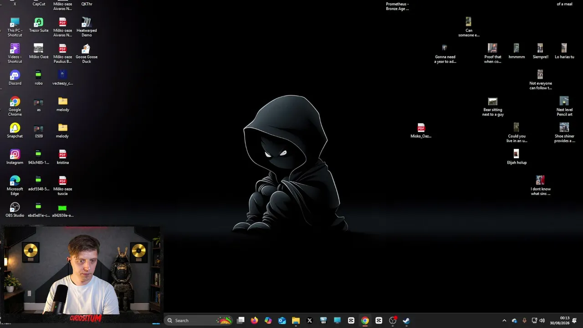
Task: Select the hmmmm file thumbnail
Action: [x=517, y=51]
